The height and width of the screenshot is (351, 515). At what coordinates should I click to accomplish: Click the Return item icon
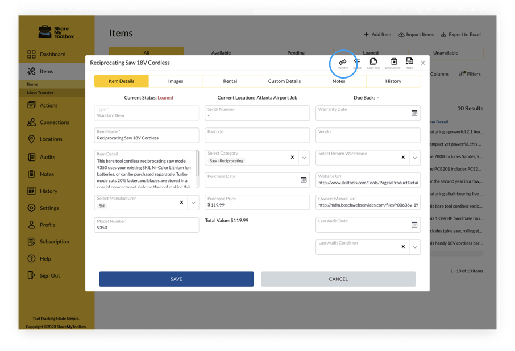357,62
